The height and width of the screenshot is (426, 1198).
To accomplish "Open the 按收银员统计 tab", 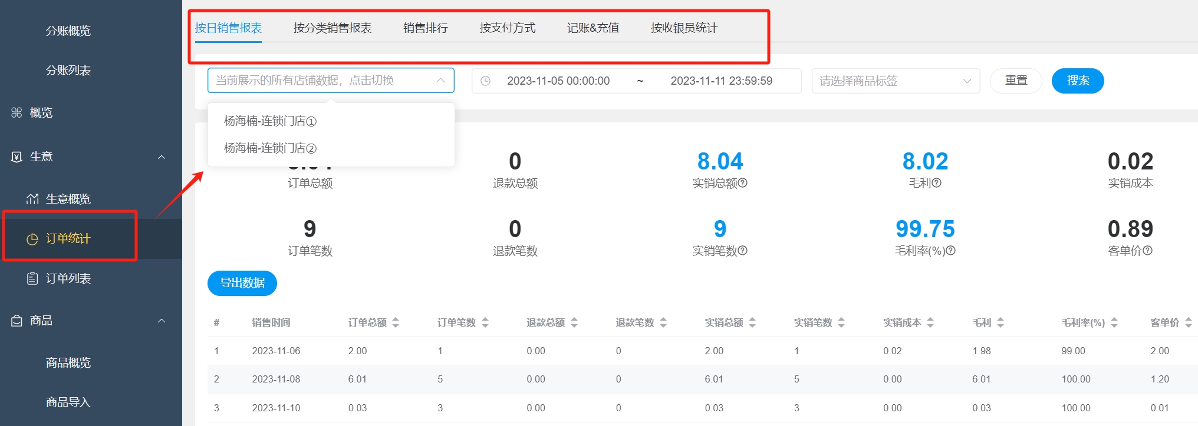I will pos(684,28).
